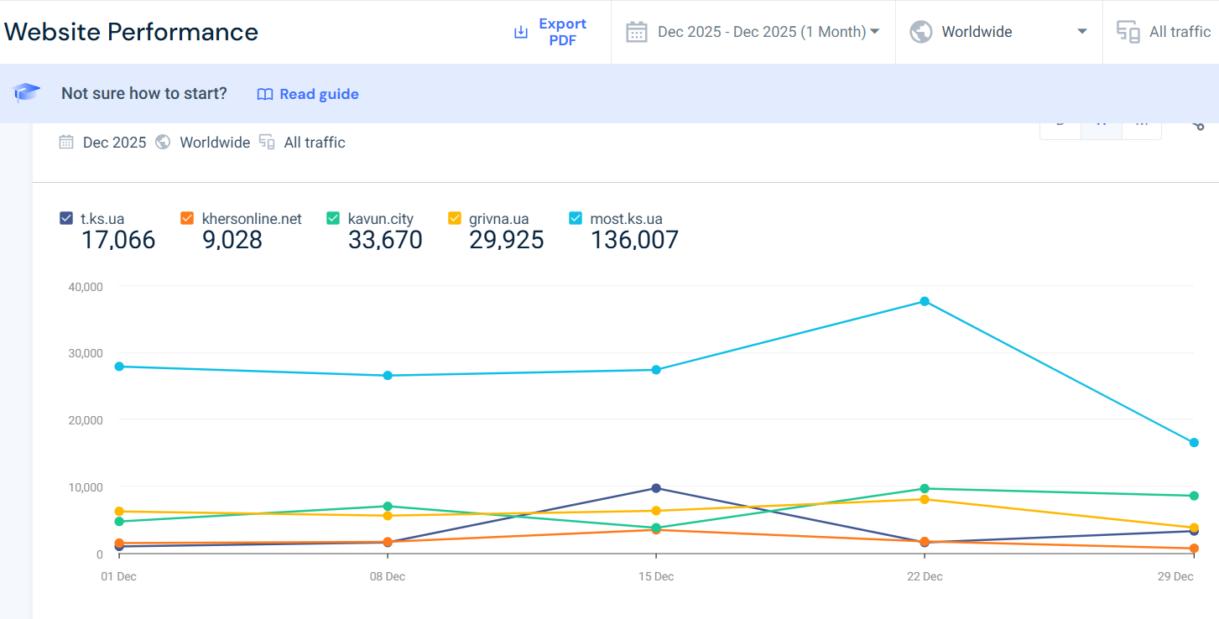Click the Export PDF download icon

(x=521, y=32)
